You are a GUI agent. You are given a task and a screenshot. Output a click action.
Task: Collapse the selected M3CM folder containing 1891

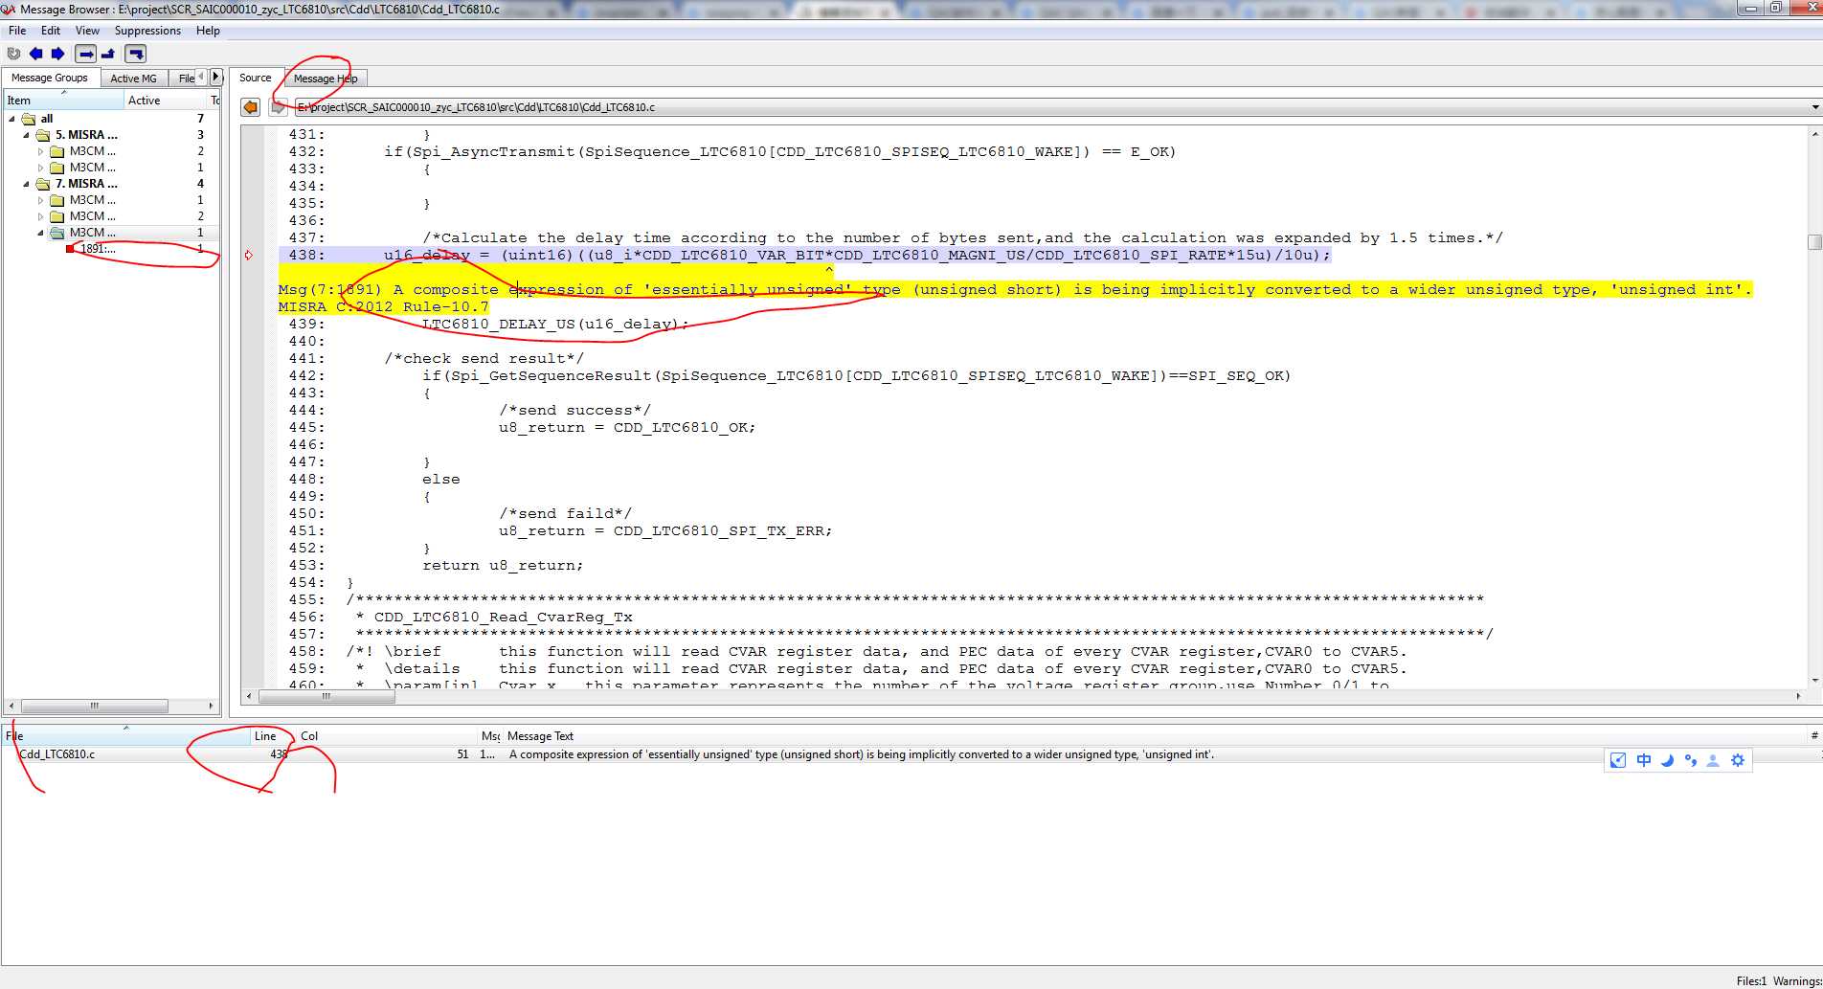pos(40,233)
